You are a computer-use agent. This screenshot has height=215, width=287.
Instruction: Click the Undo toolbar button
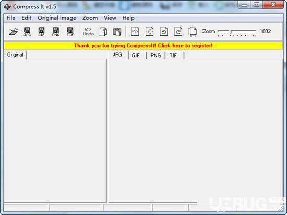[x=88, y=32]
